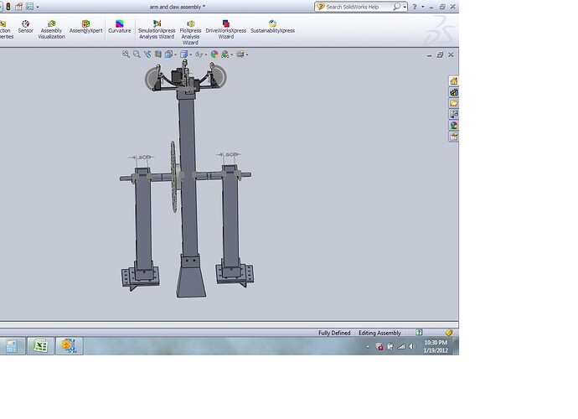Open SolidWorks Resources home tab
The width and height of the screenshot is (578, 419).
454,80
